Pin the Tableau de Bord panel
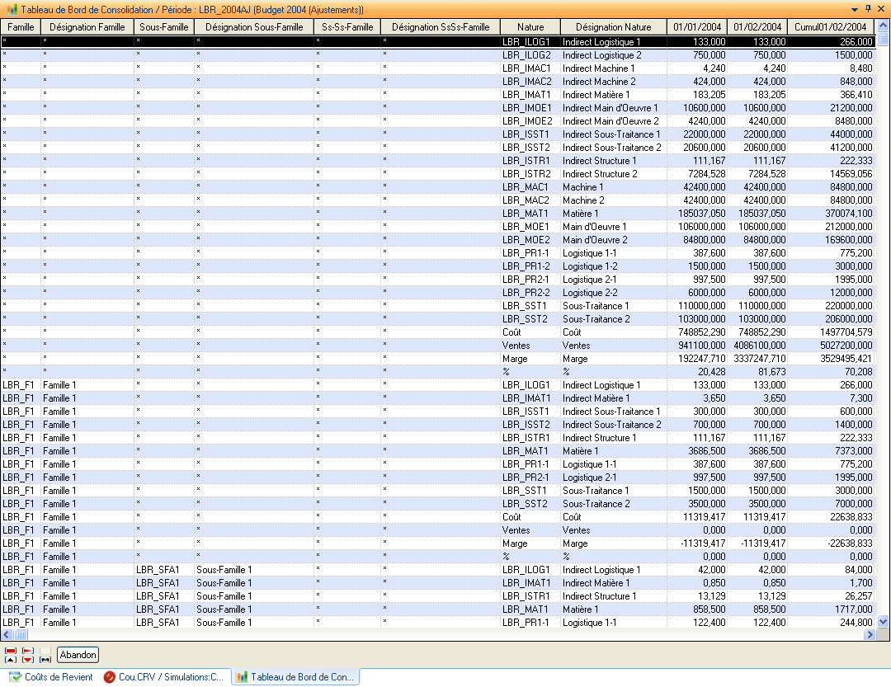891x687 pixels. [x=868, y=9]
